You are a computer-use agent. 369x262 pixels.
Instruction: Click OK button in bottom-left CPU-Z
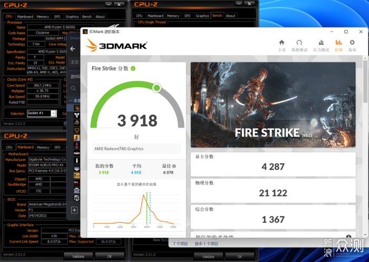pyautogui.click(x=110, y=256)
